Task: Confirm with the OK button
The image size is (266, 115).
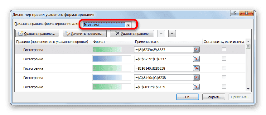Action: (187, 97)
